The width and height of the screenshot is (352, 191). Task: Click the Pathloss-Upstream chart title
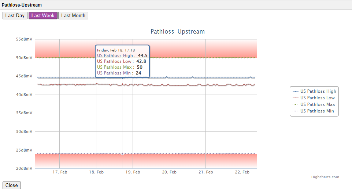[x=178, y=32]
